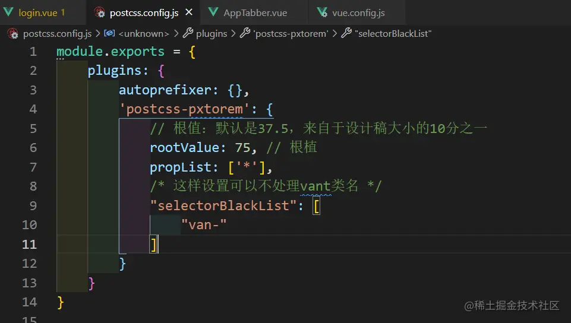Viewport: 571px width, 323px height.
Task: Click the "selectorBlackList" key on line 9
Action: pyautogui.click(x=223, y=205)
